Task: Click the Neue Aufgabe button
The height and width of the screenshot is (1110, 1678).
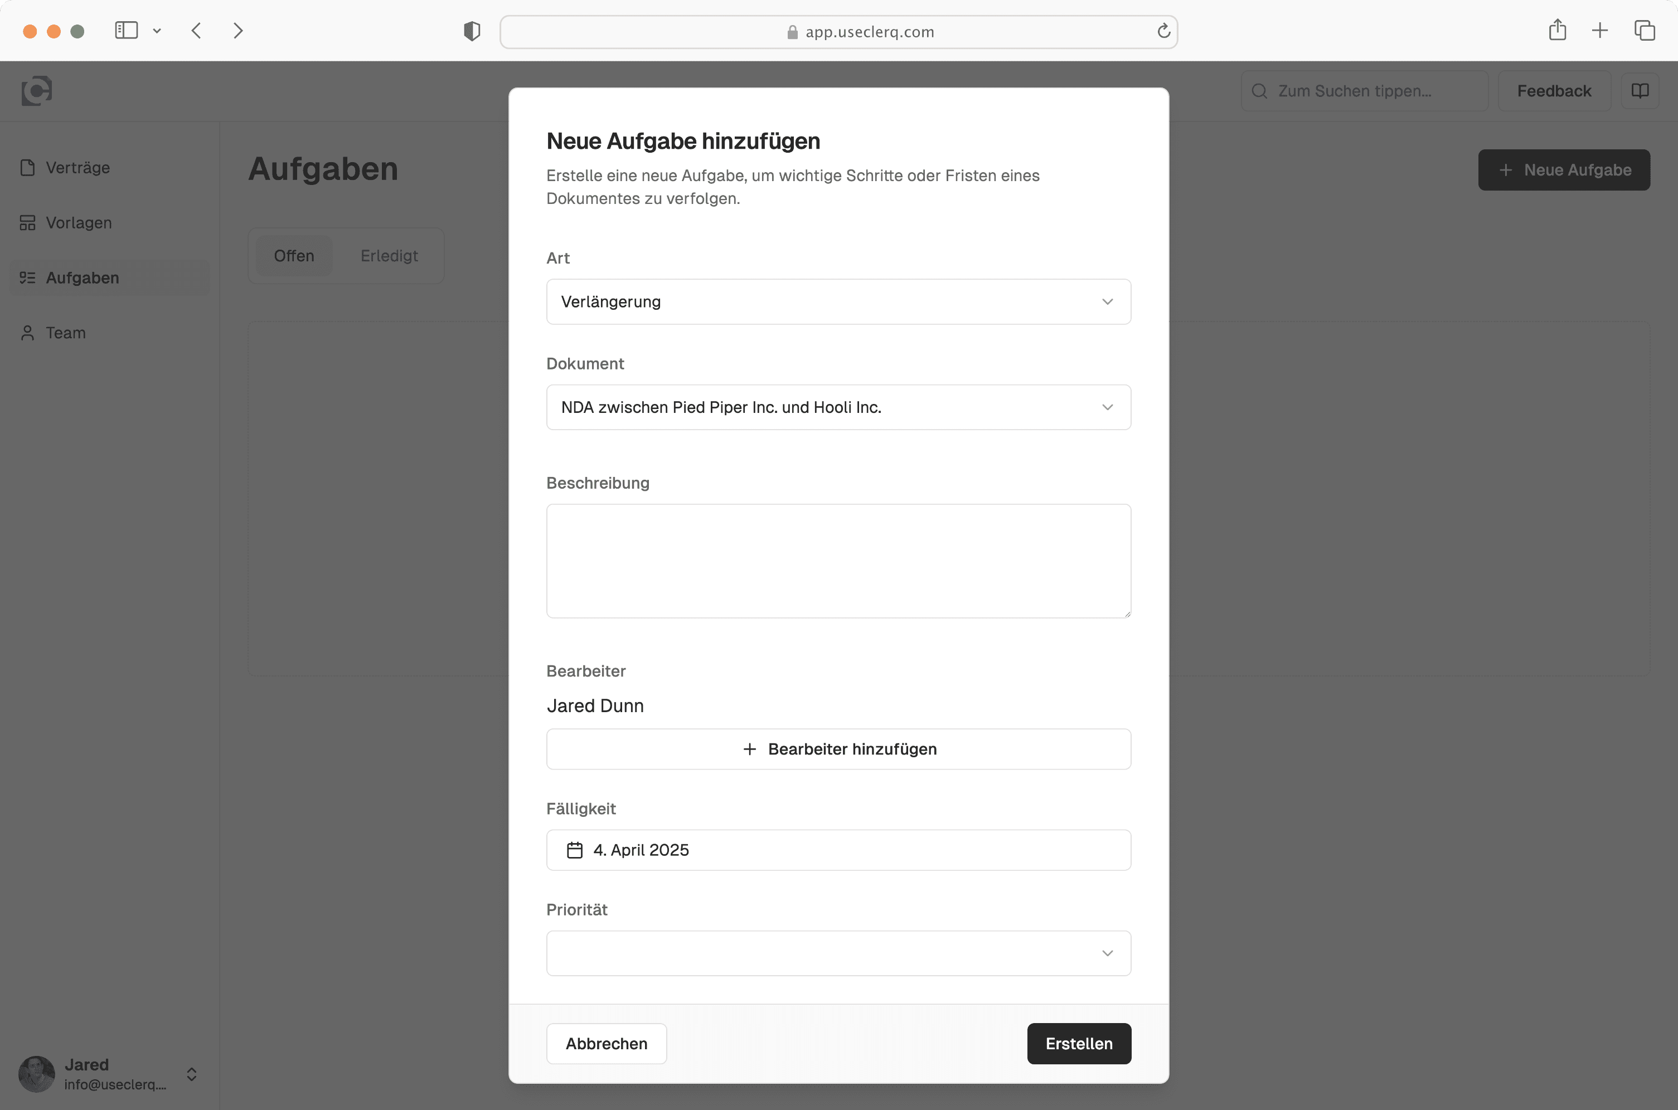Action: pos(1564,170)
